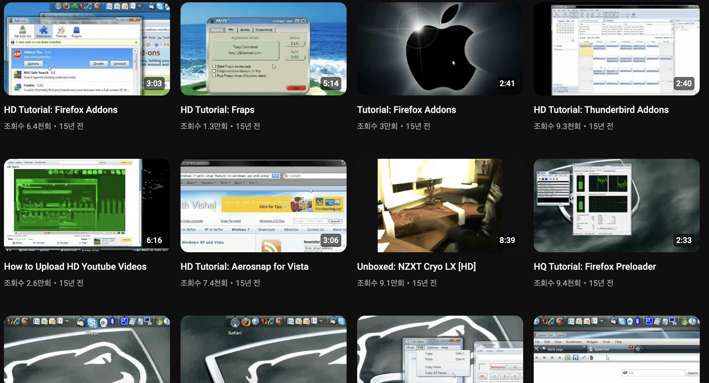Open the green YouTube upload test thumbnail
The image size is (709, 383).
87,205
